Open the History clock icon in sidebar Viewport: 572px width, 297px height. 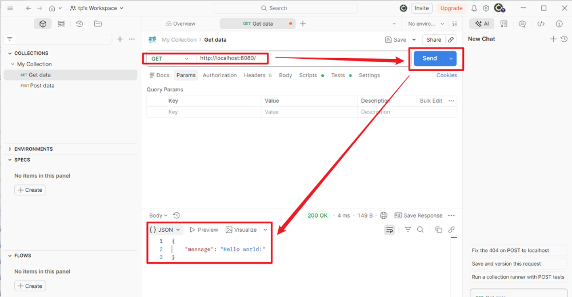(79, 23)
